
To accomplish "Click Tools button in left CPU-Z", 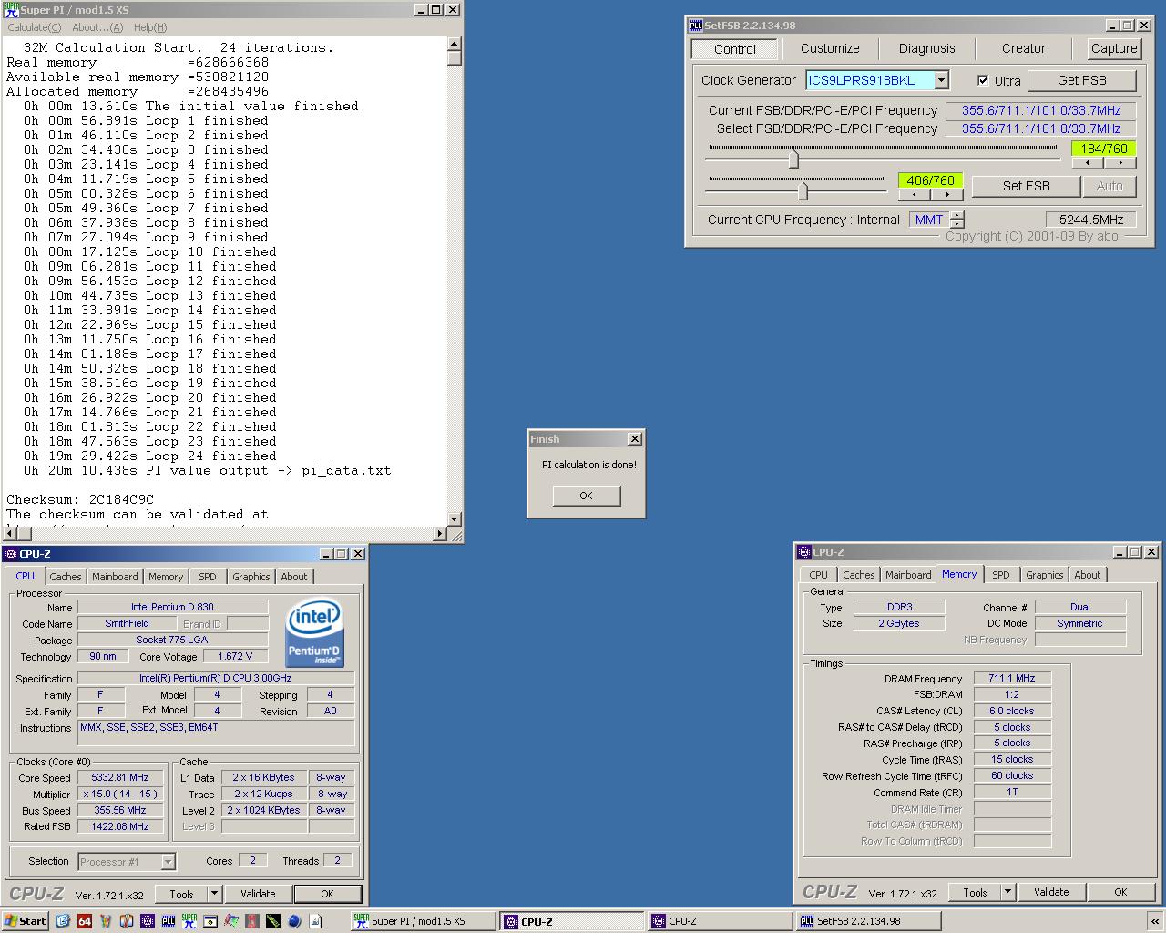I will (181, 894).
